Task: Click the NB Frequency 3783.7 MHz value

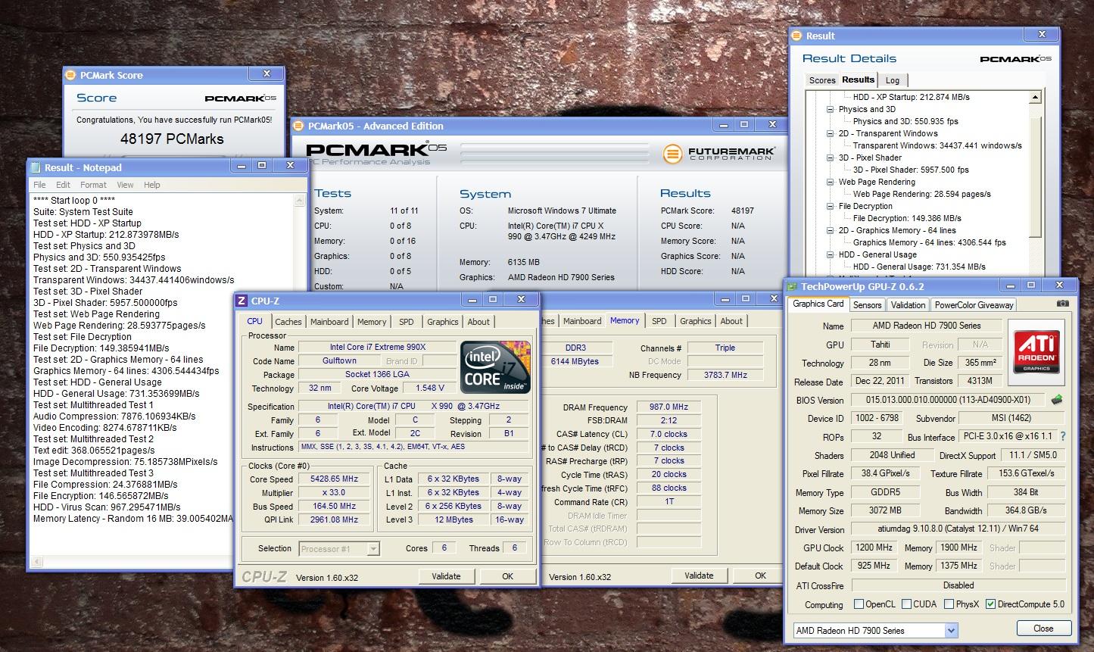Action: pyautogui.click(x=725, y=375)
